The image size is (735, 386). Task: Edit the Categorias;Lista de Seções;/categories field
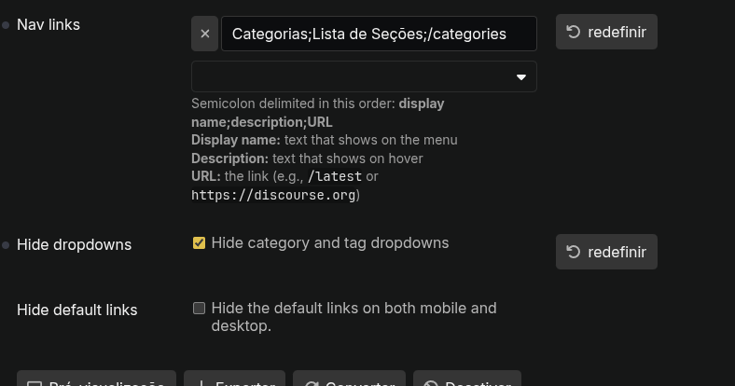(x=379, y=34)
